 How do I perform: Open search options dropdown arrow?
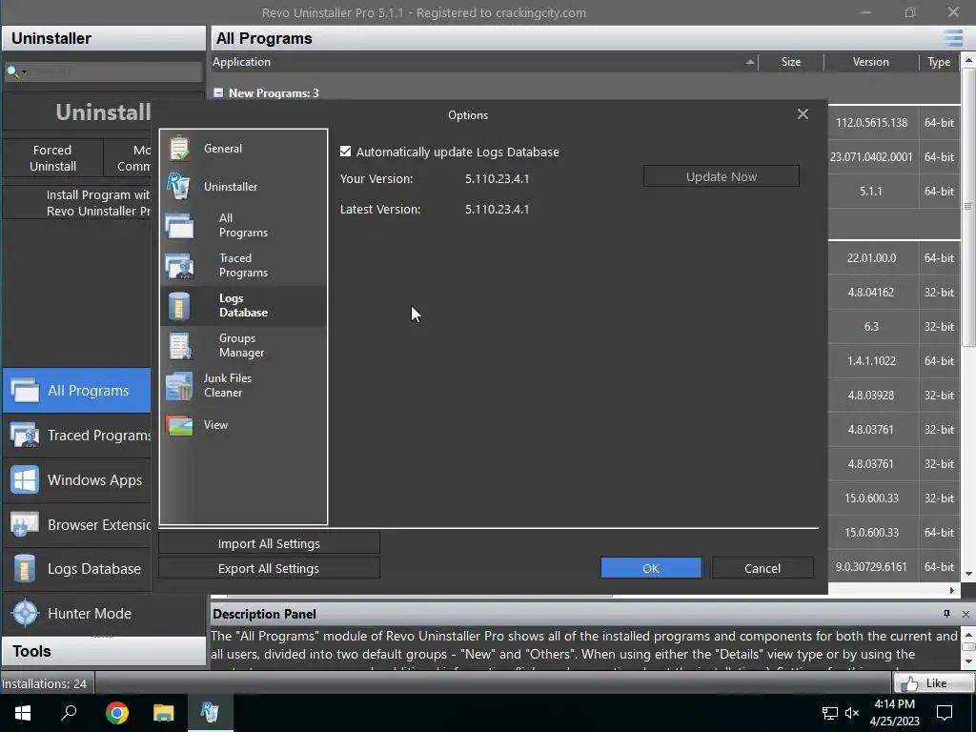pyautogui.click(x=24, y=71)
